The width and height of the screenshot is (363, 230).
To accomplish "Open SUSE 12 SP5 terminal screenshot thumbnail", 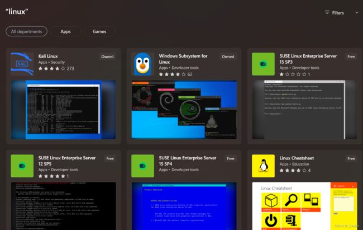I will click(x=64, y=206).
